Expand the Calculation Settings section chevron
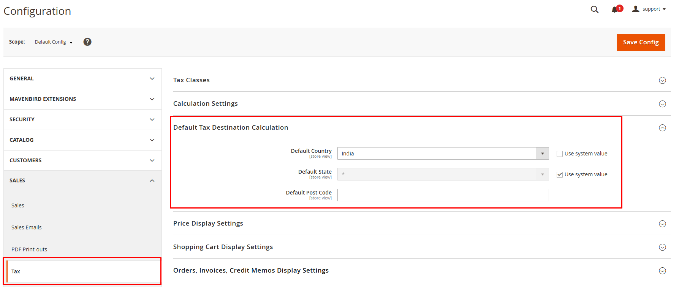The image size is (679, 287). [662, 104]
